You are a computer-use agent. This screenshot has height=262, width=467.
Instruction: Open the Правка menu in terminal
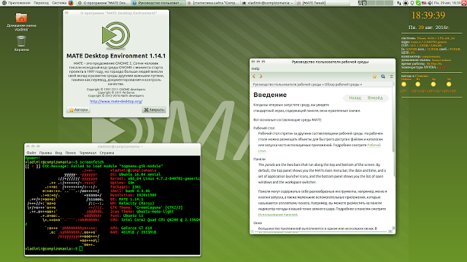click(x=45, y=153)
